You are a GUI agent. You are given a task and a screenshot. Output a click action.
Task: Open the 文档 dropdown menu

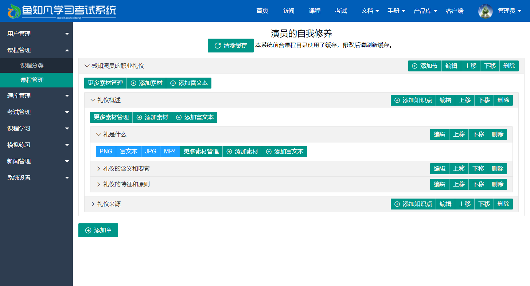pos(370,11)
